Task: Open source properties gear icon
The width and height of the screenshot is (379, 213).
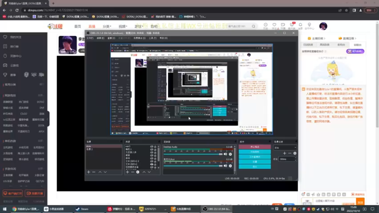Action: click(138, 172)
